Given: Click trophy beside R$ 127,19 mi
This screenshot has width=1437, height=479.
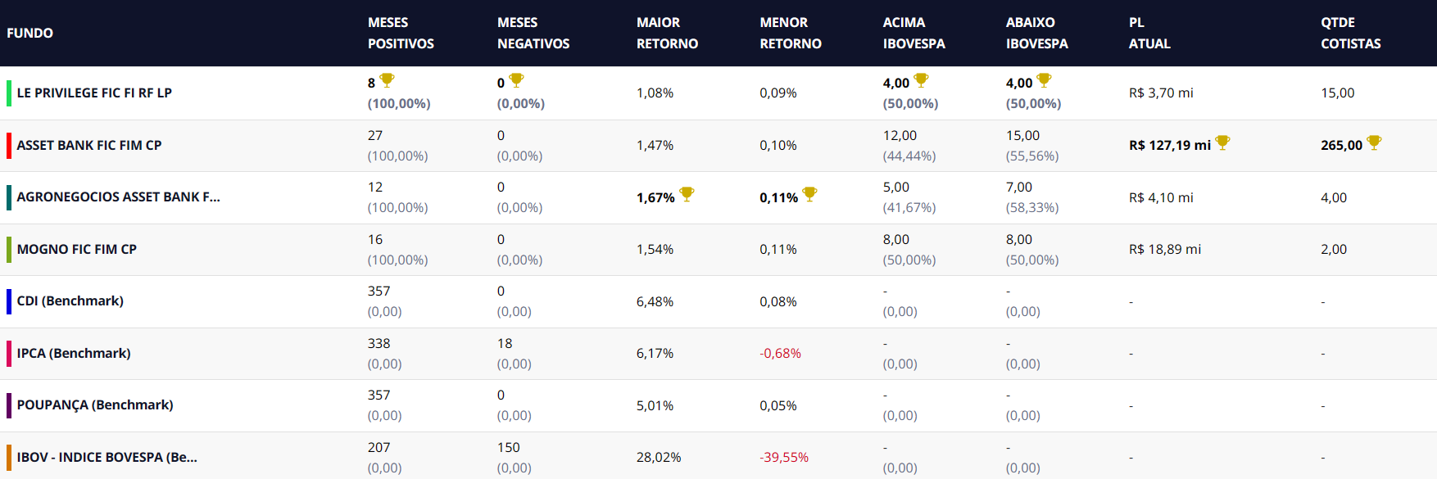Looking at the screenshot, I should (1222, 142).
